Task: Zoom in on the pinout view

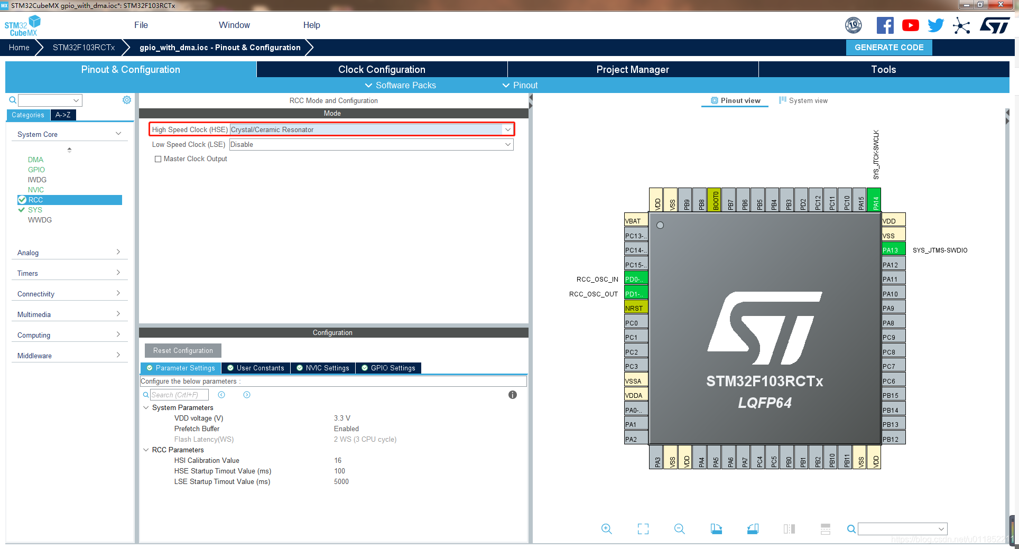Action: tap(606, 528)
